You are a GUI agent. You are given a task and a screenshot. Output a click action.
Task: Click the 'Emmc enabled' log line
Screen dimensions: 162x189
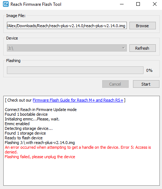[17, 124]
